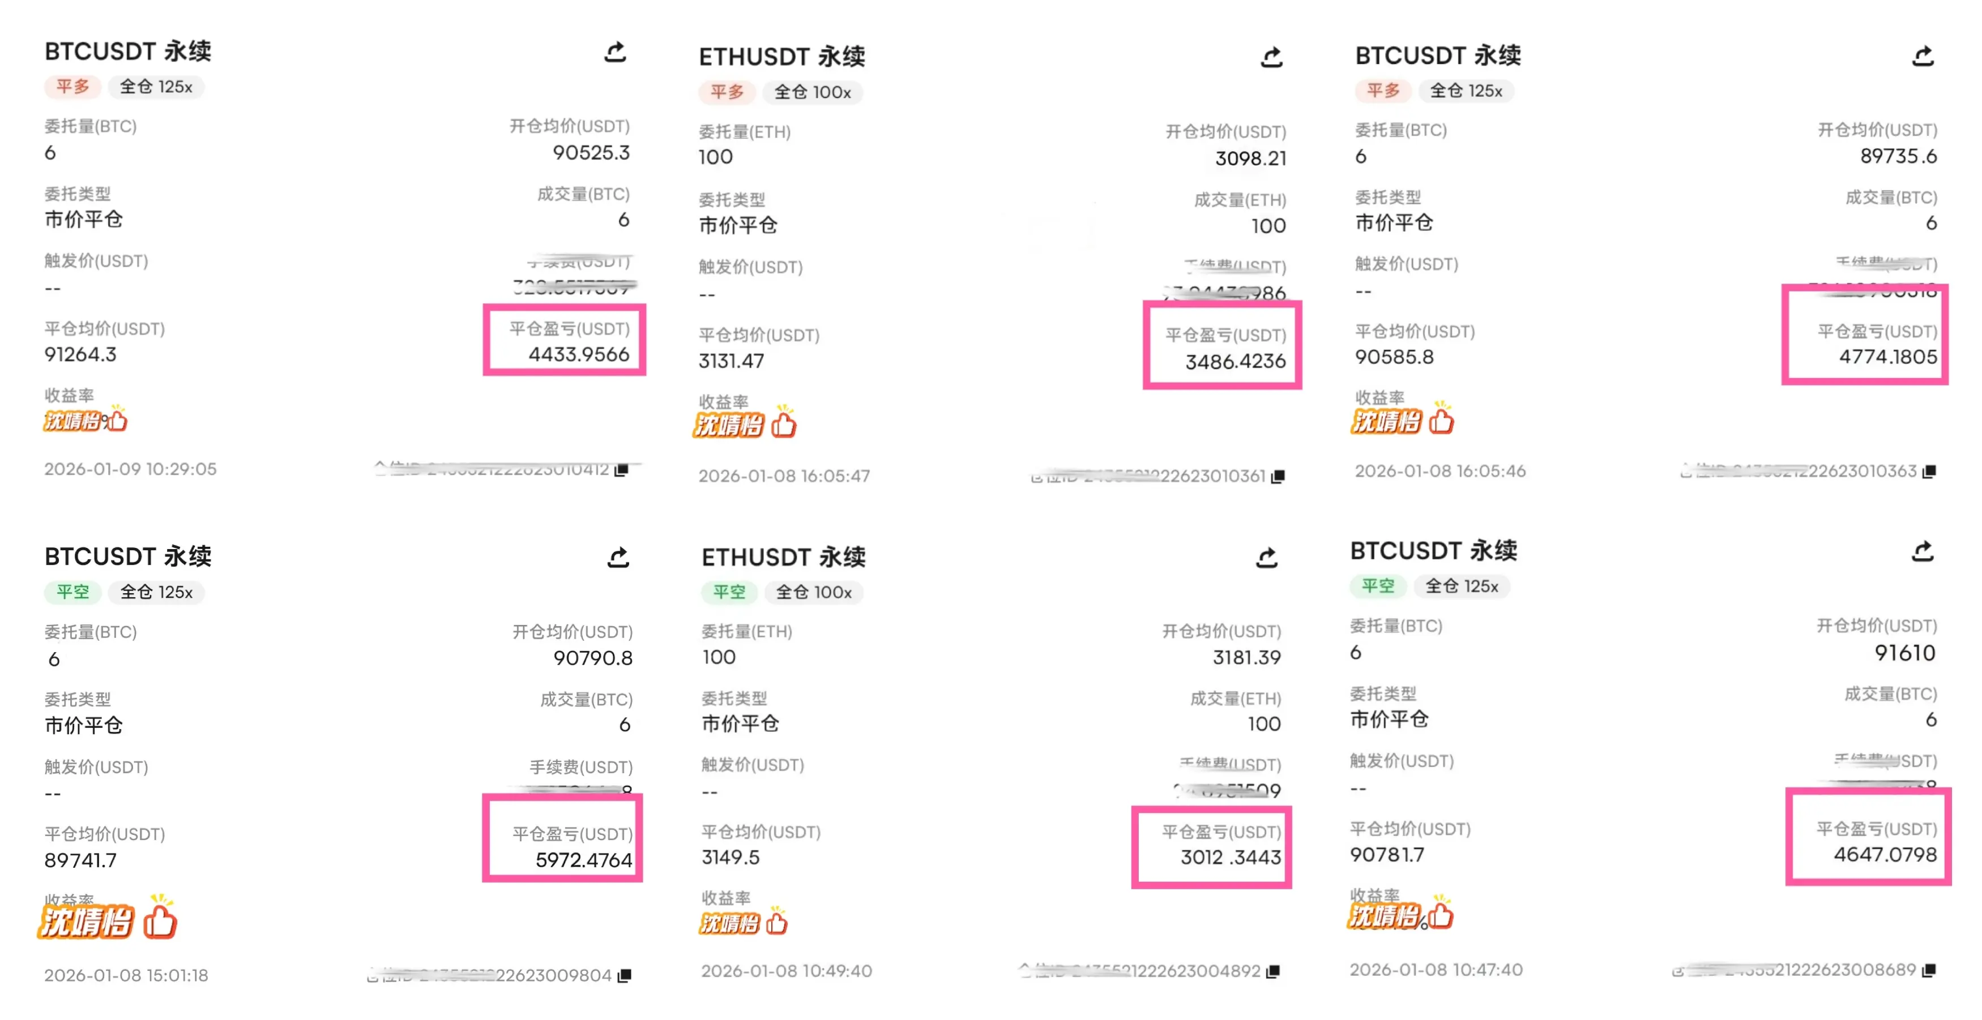1982x1020 pixels.
Task: Copy position ID ending in 009804
Action: pyautogui.click(x=625, y=975)
